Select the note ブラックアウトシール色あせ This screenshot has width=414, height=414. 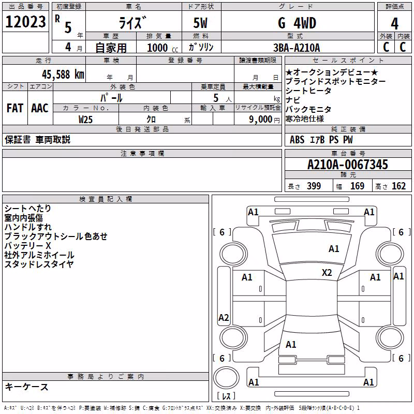point(56,236)
